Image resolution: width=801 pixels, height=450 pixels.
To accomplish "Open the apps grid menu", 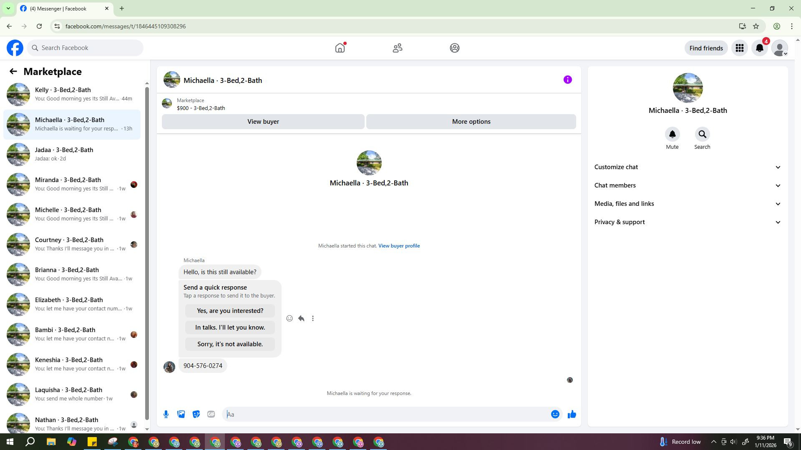I will click(740, 48).
